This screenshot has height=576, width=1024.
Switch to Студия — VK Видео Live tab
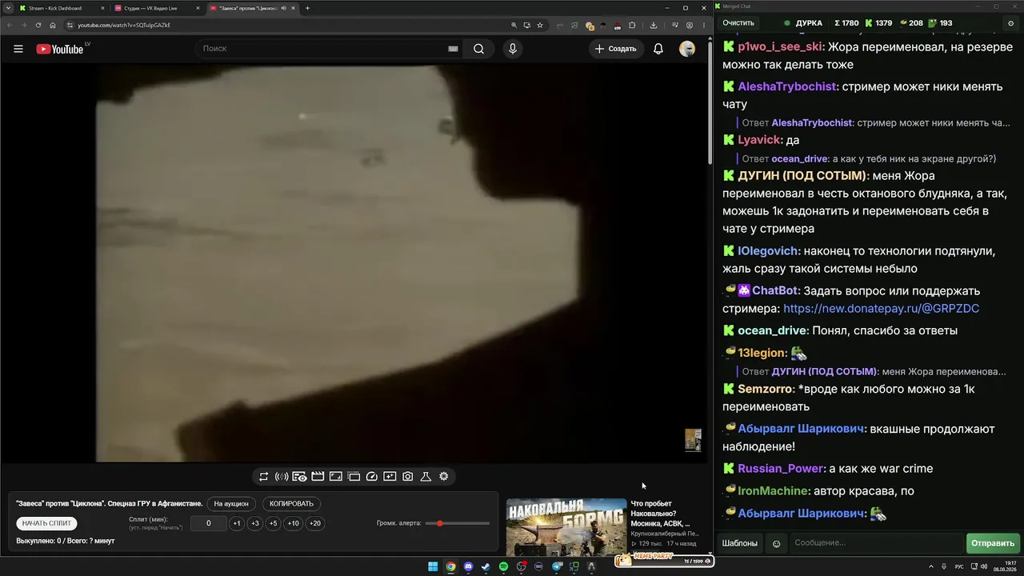(157, 8)
